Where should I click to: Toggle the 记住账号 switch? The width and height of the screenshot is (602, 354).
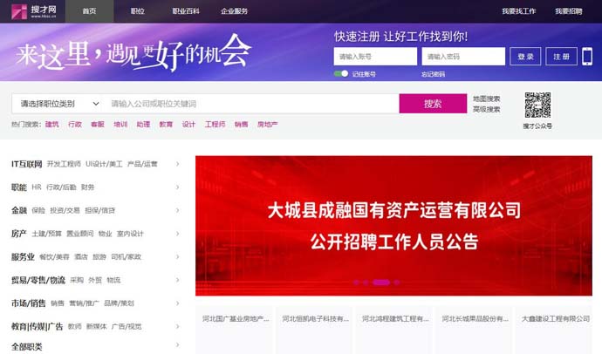341,73
